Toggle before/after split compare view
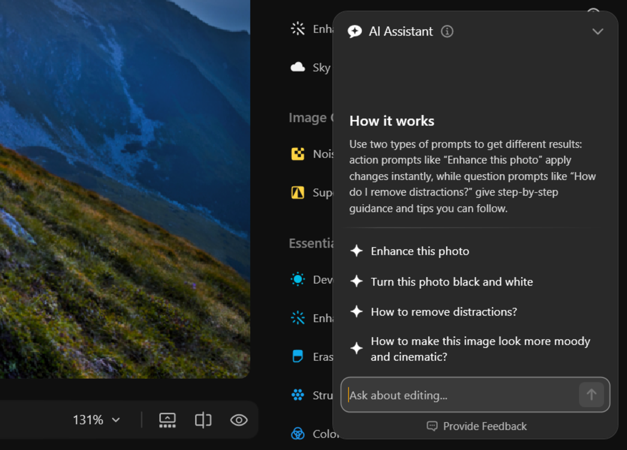This screenshot has width=627, height=450. click(x=203, y=420)
